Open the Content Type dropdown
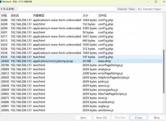 pos(151,9)
